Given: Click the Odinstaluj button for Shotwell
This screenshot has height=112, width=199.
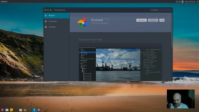Looking at the screenshot, I should pos(141,20).
